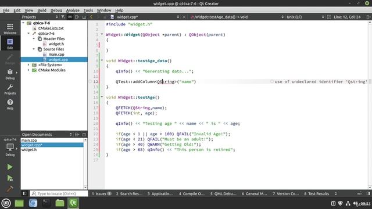Open the network tray icon
Screen dimensions: 372x209
pyautogui.click(x=348, y=203)
